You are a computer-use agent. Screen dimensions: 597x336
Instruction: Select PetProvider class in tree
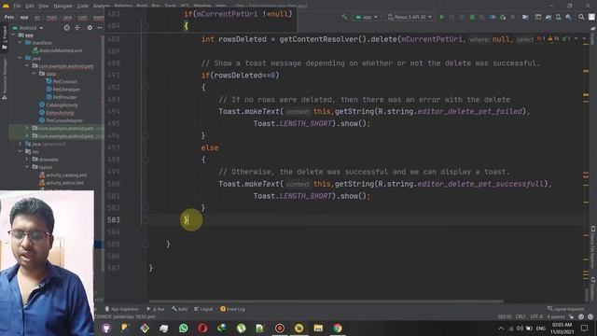pyautogui.click(x=62, y=97)
